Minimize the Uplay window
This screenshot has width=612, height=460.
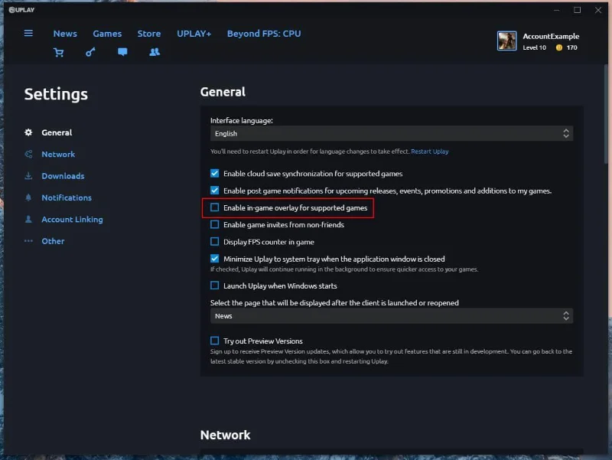tap(557, 10)
